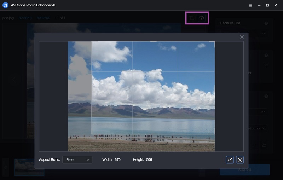Open the hamburger menu in the title bar
283x180 pixels.
pyautogui.click(x=251, y=5)
